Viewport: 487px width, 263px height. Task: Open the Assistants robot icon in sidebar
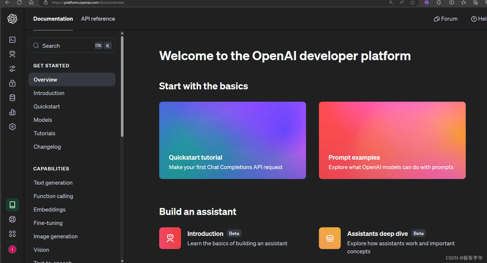click(12, 54)
